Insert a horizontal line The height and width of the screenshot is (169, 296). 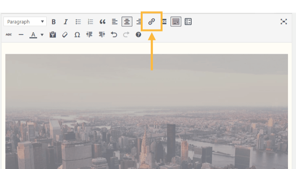(x=21, y=35)
